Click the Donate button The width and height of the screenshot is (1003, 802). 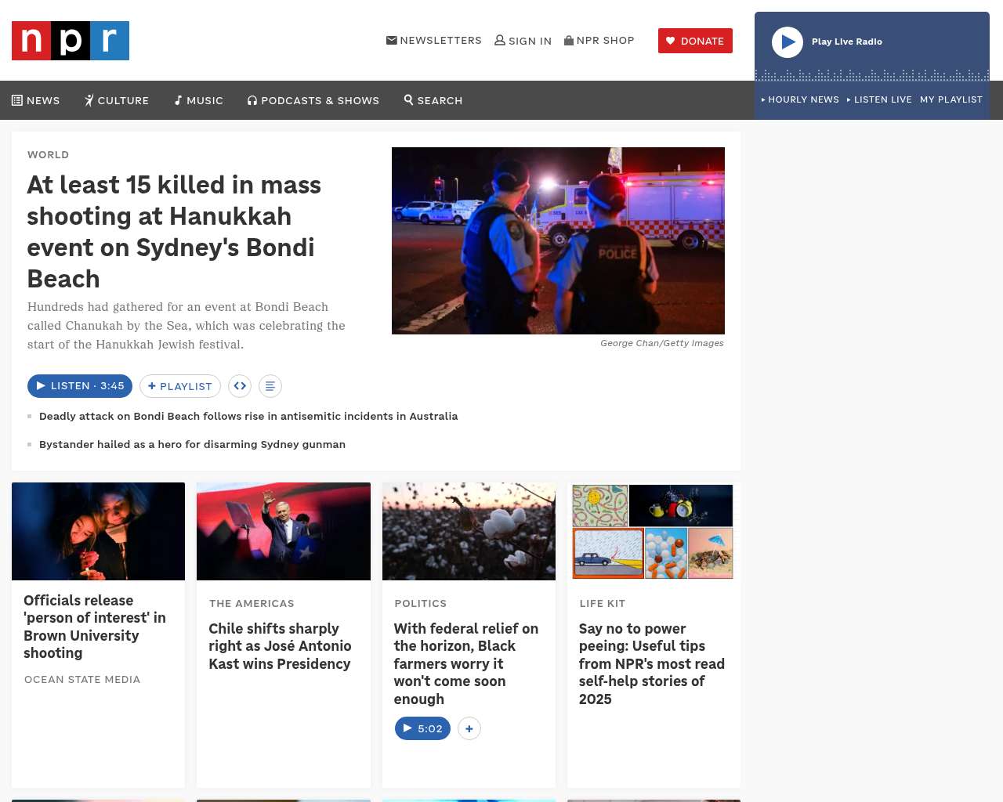pyautogui.click(x=695, y=41)
